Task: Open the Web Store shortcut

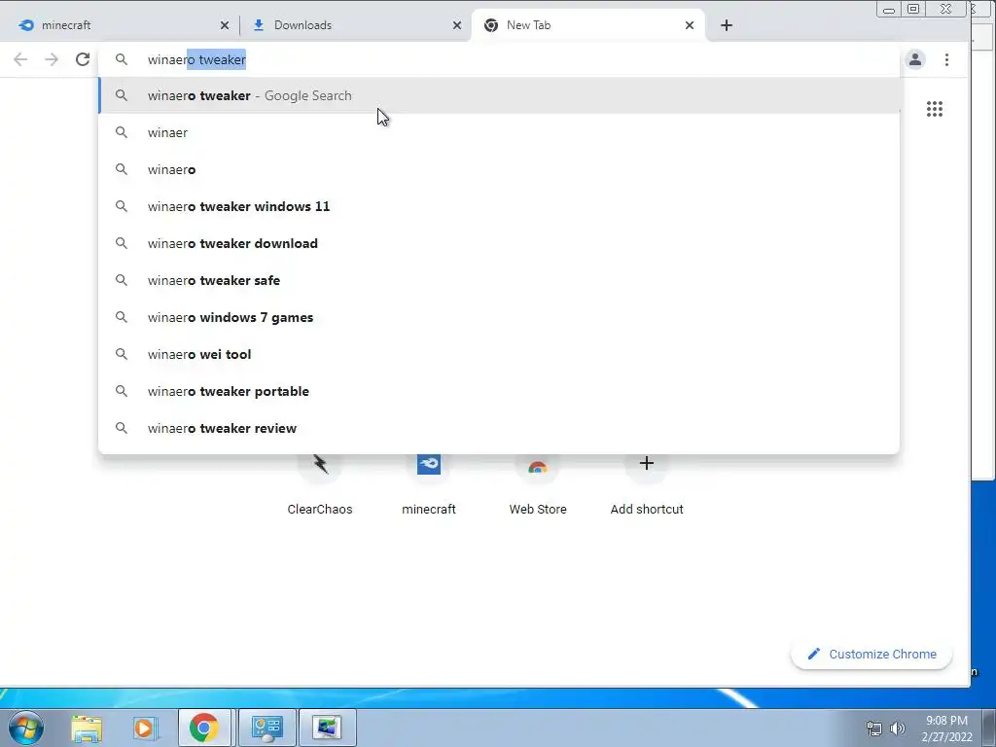Action: pos(537,486)
